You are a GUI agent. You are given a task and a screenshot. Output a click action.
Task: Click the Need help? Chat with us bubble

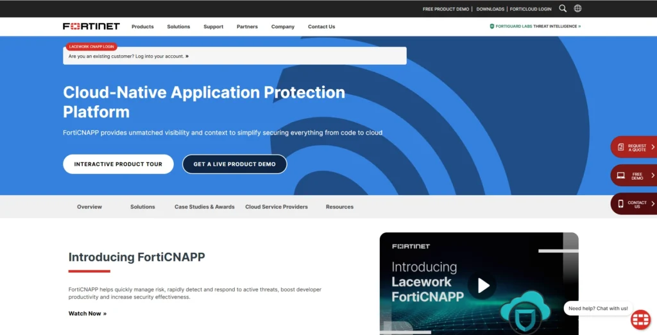point(598,308)
